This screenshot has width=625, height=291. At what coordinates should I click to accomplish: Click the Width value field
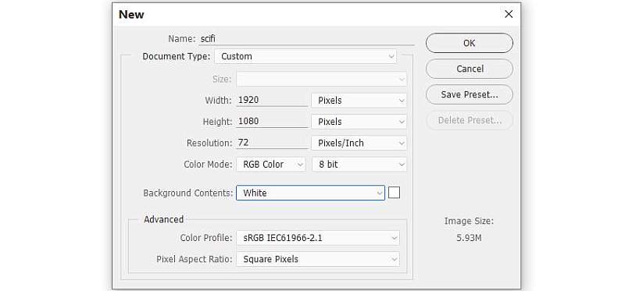pyautogui.click(x=272, y=101)
